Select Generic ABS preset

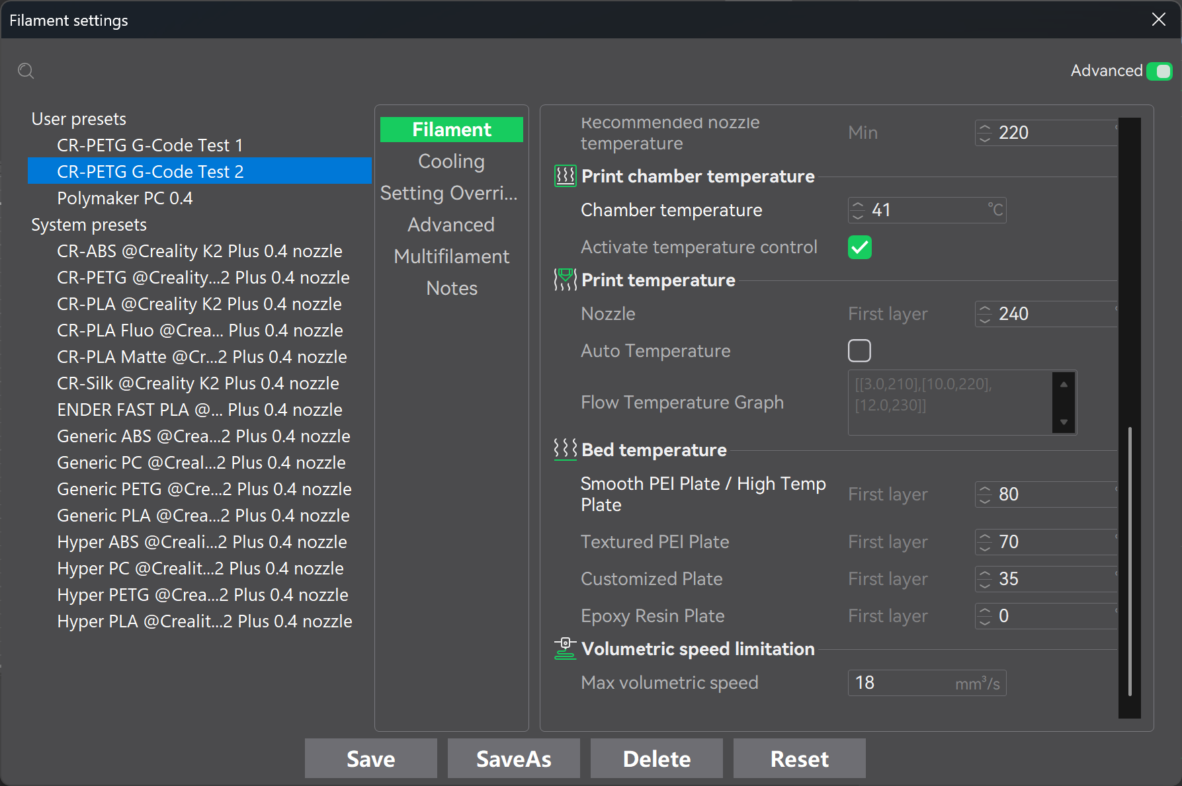pos(200,436)
